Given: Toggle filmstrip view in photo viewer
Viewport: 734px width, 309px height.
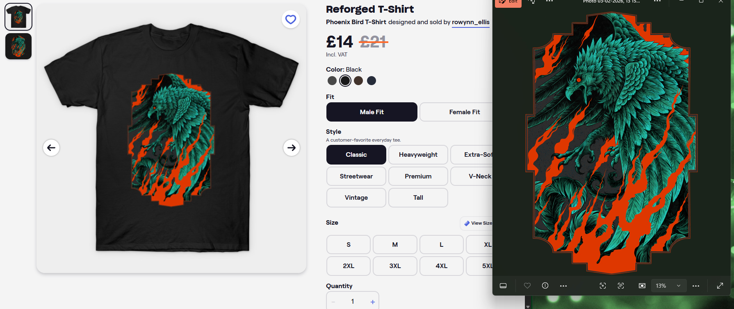Looking at the screenshot, I should point(503,286).
